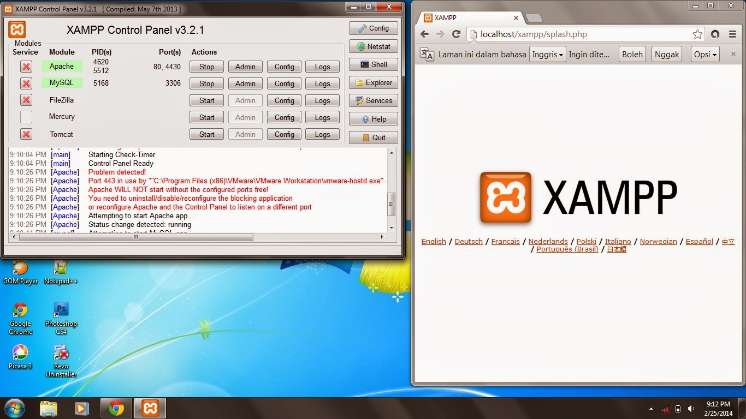Select the Português (Brasil) link

click(x=567, y=249)
